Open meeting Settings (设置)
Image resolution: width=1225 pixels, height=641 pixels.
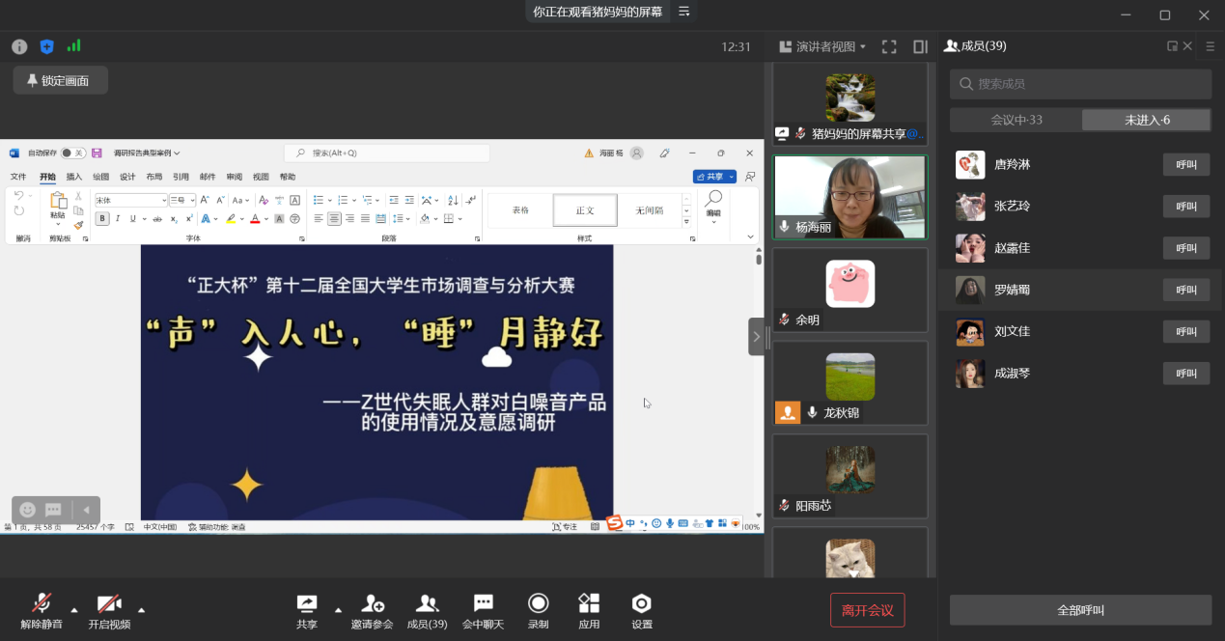pos(641,604)
